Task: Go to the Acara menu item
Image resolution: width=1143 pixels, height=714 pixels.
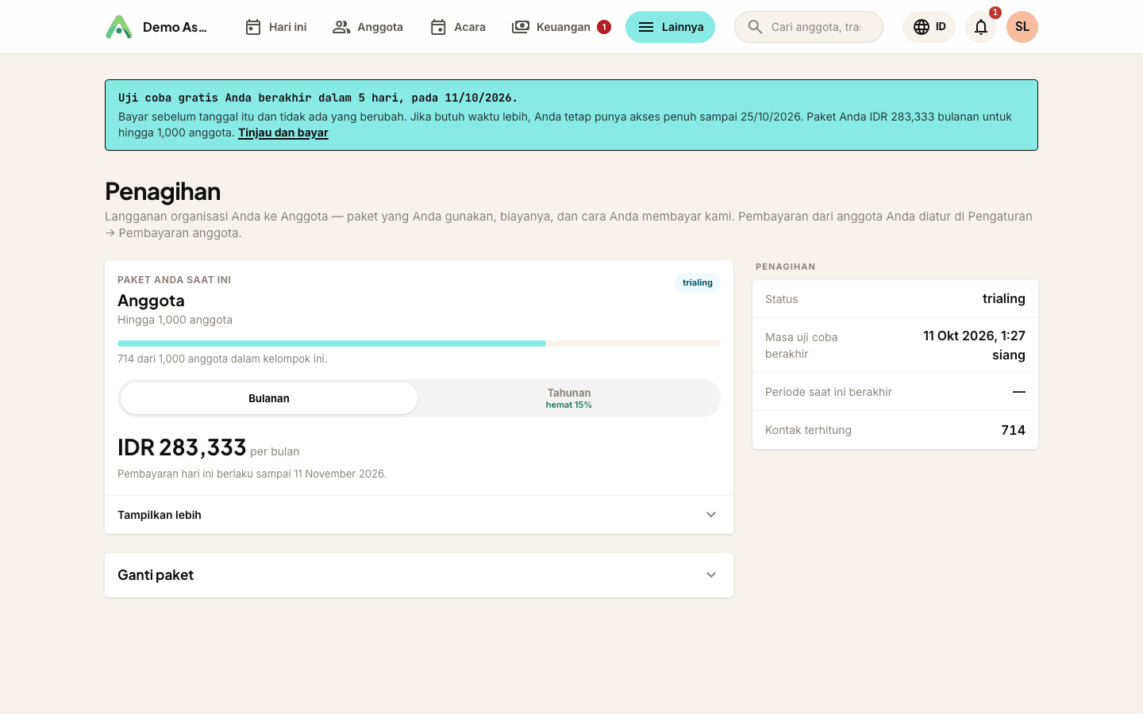Action: tap(457, 27)
